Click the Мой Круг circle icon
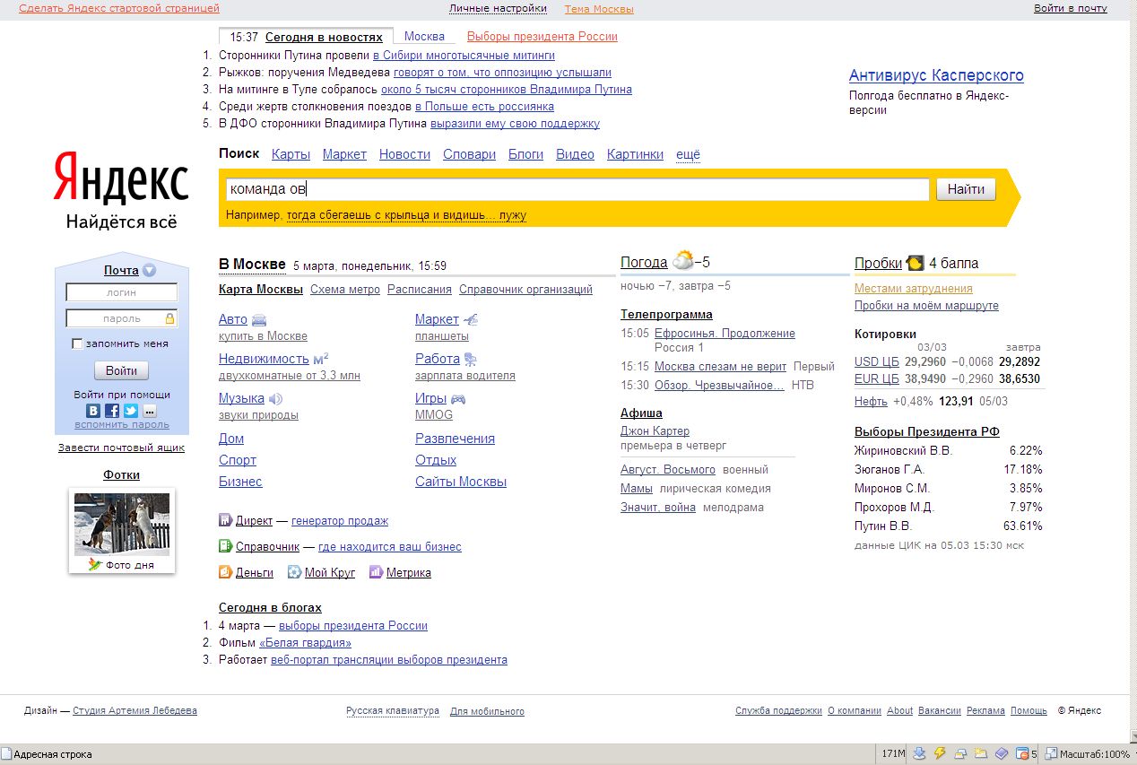The height and width of the screenshot is (765, 1137). click(x=294, y=572)
